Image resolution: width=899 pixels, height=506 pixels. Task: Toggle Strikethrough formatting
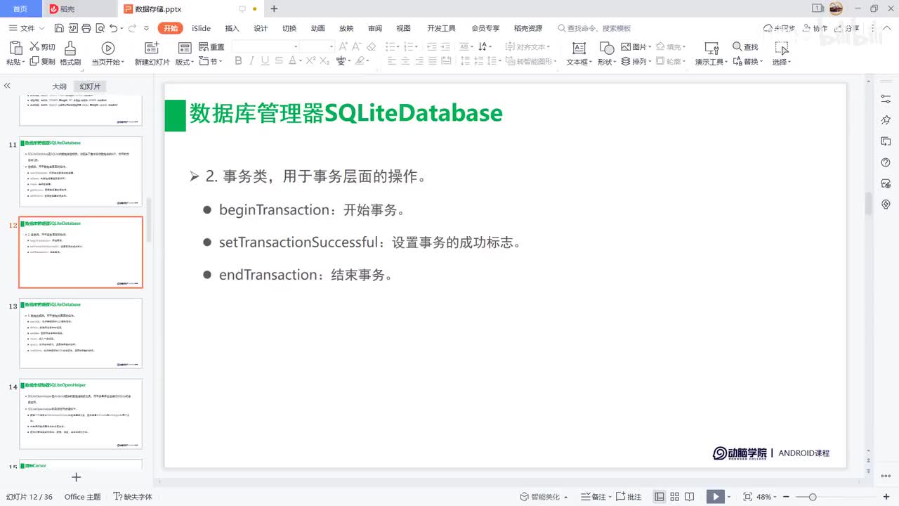280,61
